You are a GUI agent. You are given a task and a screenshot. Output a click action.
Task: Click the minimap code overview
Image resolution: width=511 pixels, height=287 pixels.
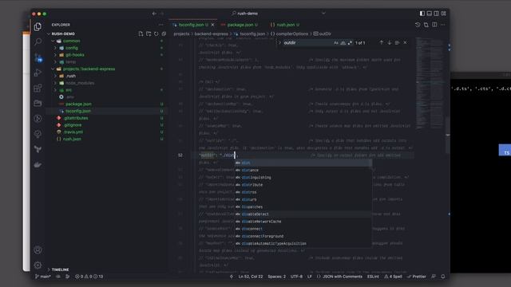[430, 83]
